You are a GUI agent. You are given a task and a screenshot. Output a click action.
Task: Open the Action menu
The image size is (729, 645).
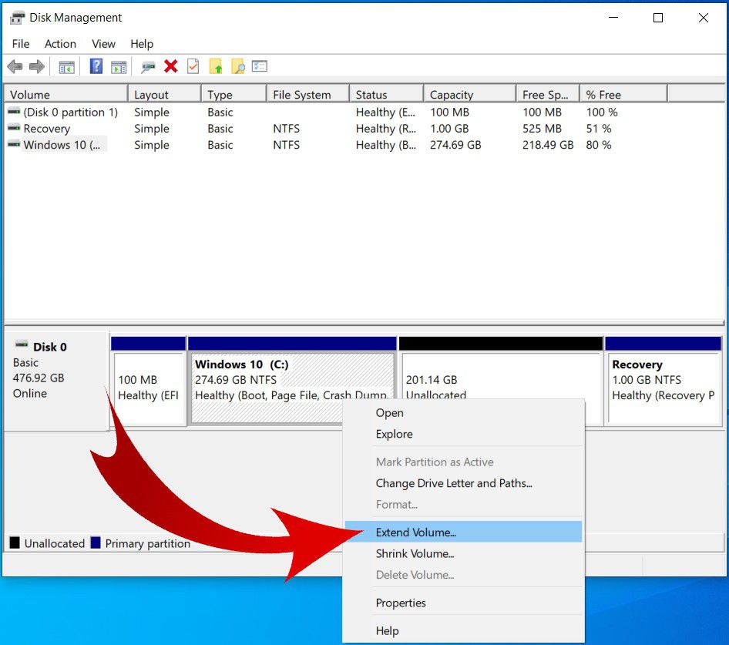tap(60, 44)
